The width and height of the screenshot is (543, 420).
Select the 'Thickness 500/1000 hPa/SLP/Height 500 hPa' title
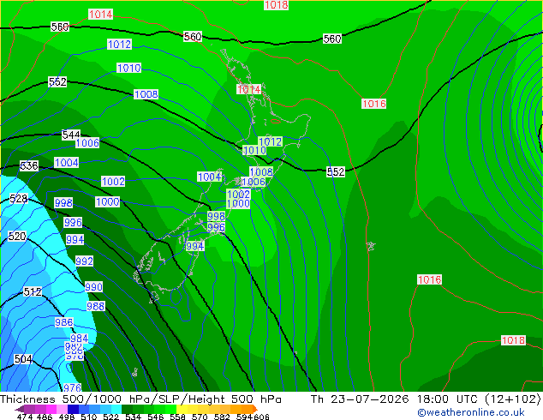[140, 399]
